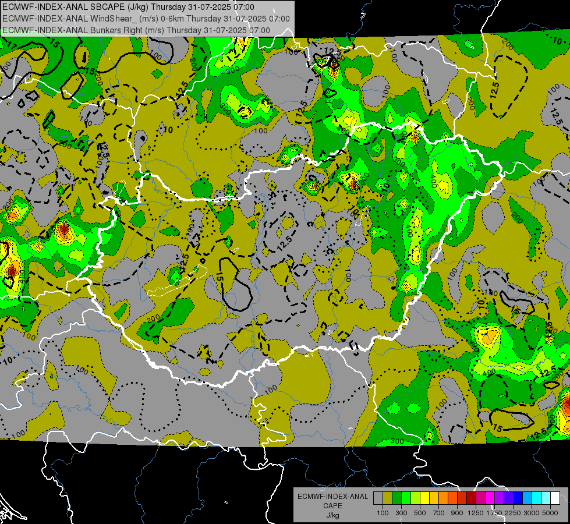Viewport: 570px width, 524px height.
Task: Pick the indigo swatch left of the 2250 tick
Action: click(x=508, y=498)
